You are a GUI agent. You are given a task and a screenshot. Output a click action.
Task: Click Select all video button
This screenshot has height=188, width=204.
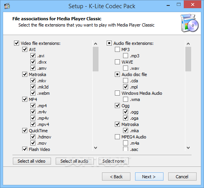pos(32,161)
